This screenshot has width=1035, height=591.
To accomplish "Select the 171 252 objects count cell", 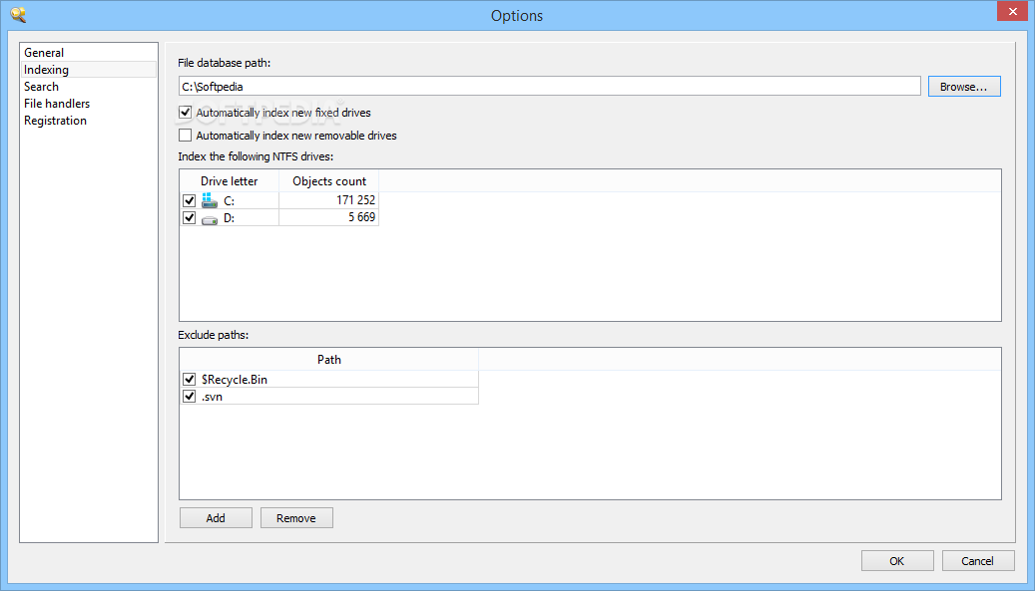I will 328,200.
